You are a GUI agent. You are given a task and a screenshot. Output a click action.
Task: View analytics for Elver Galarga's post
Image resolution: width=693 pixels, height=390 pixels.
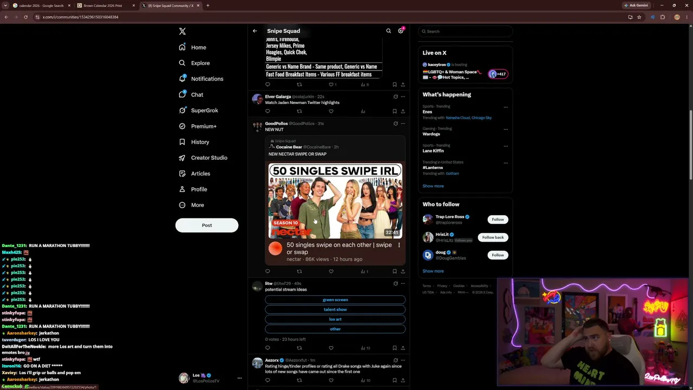pyautogui.click(x=363, y=111)
